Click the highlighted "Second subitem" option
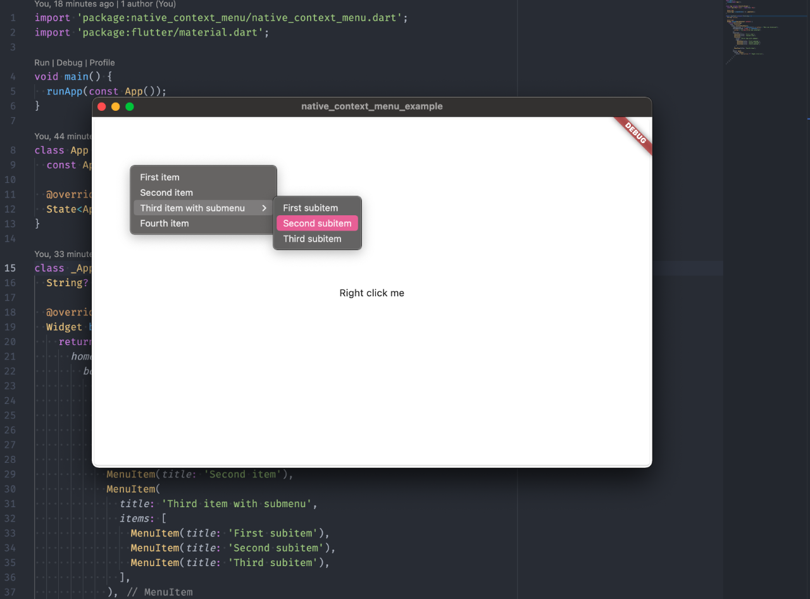Image resolution: width=810 pixels, height=599 pixels. pyautogui.click(x=317, y=224)
